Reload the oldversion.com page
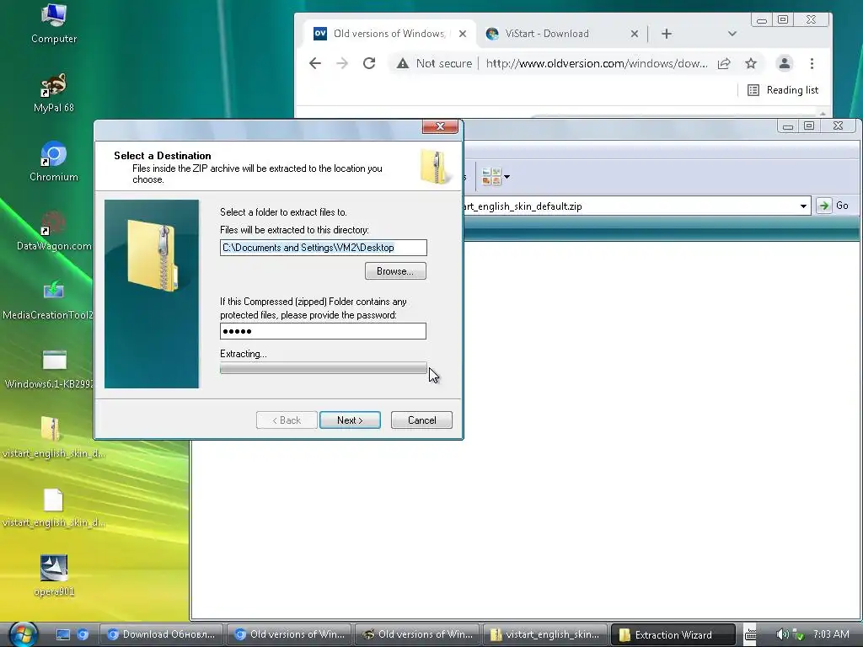The image size is (863, 647). pyautogui.click(x=369, y=63)
